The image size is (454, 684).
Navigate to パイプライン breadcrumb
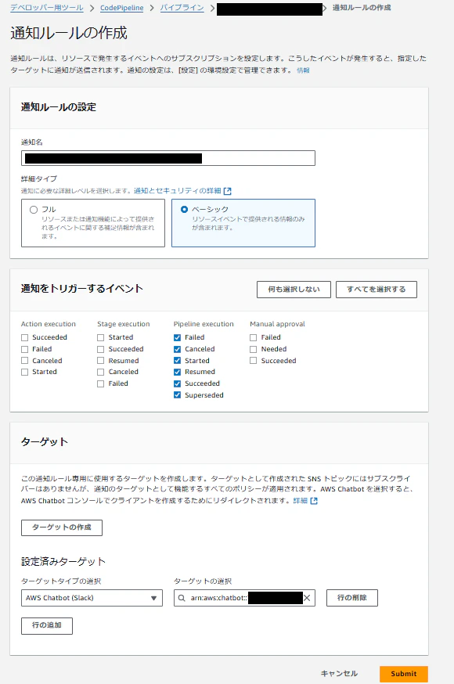(182, 8)
